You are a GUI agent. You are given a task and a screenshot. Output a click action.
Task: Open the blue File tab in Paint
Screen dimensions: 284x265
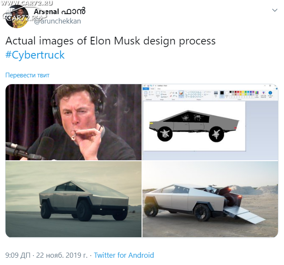pos(145,89)
